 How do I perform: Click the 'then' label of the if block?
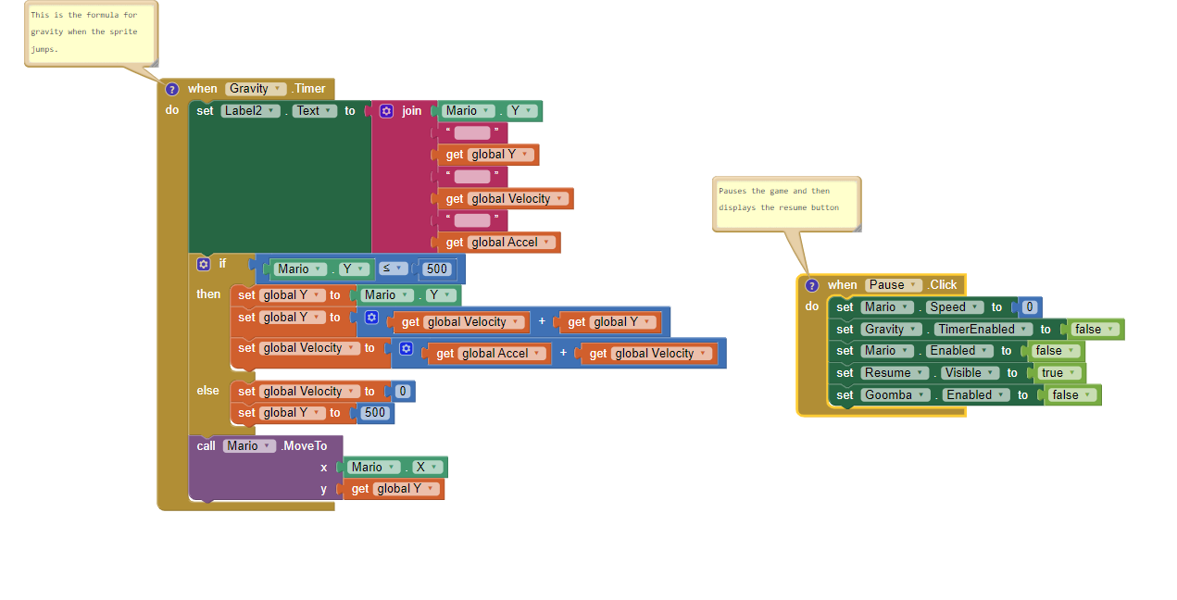click(x=208, y=294)
